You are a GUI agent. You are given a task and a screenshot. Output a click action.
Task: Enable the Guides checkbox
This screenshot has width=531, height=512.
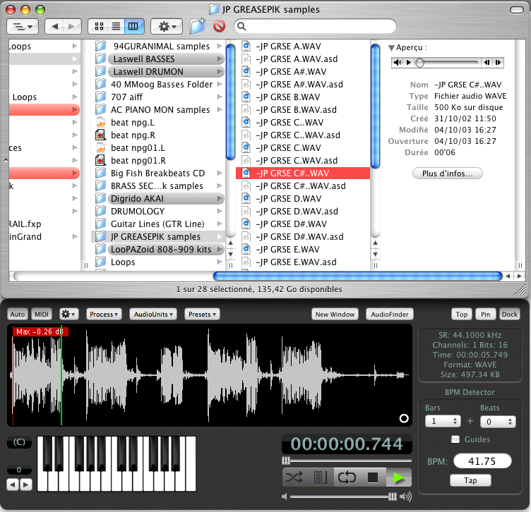pyautogui.click(x=455, y=439)
